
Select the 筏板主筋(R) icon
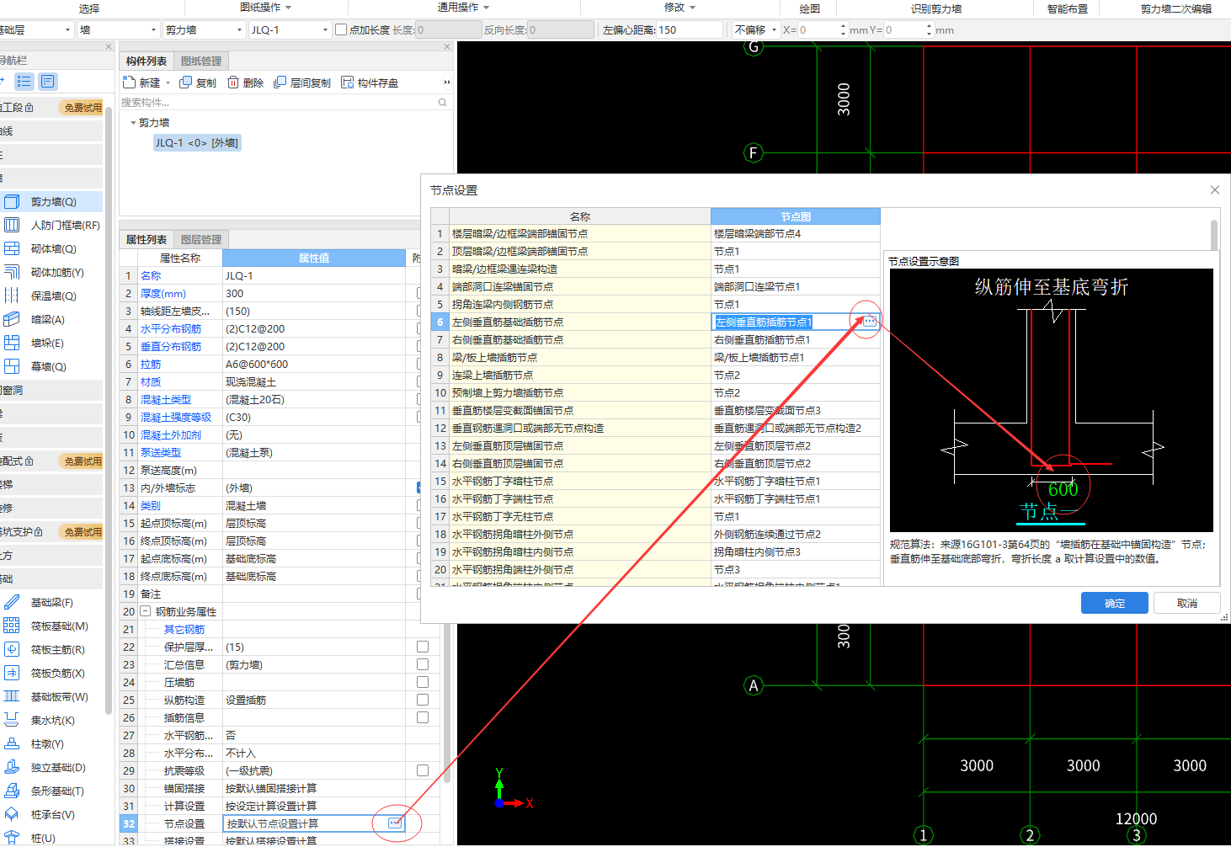click(12, 649)
